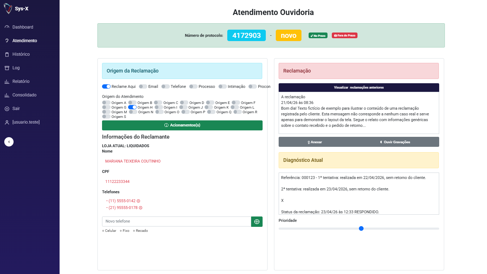Click the Sair circle-x icon

7,109
